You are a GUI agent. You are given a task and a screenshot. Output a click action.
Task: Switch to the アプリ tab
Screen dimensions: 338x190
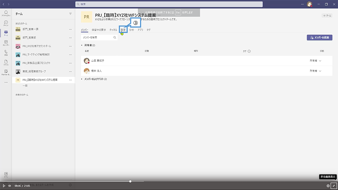pos(140,30)
